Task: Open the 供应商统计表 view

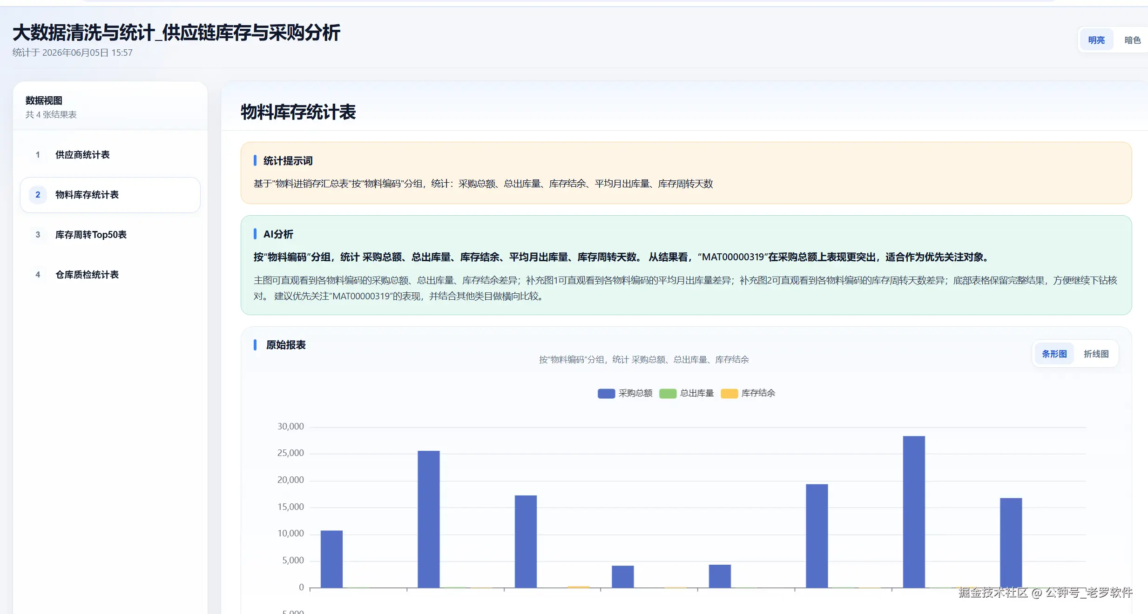Action: coord(110,155)
